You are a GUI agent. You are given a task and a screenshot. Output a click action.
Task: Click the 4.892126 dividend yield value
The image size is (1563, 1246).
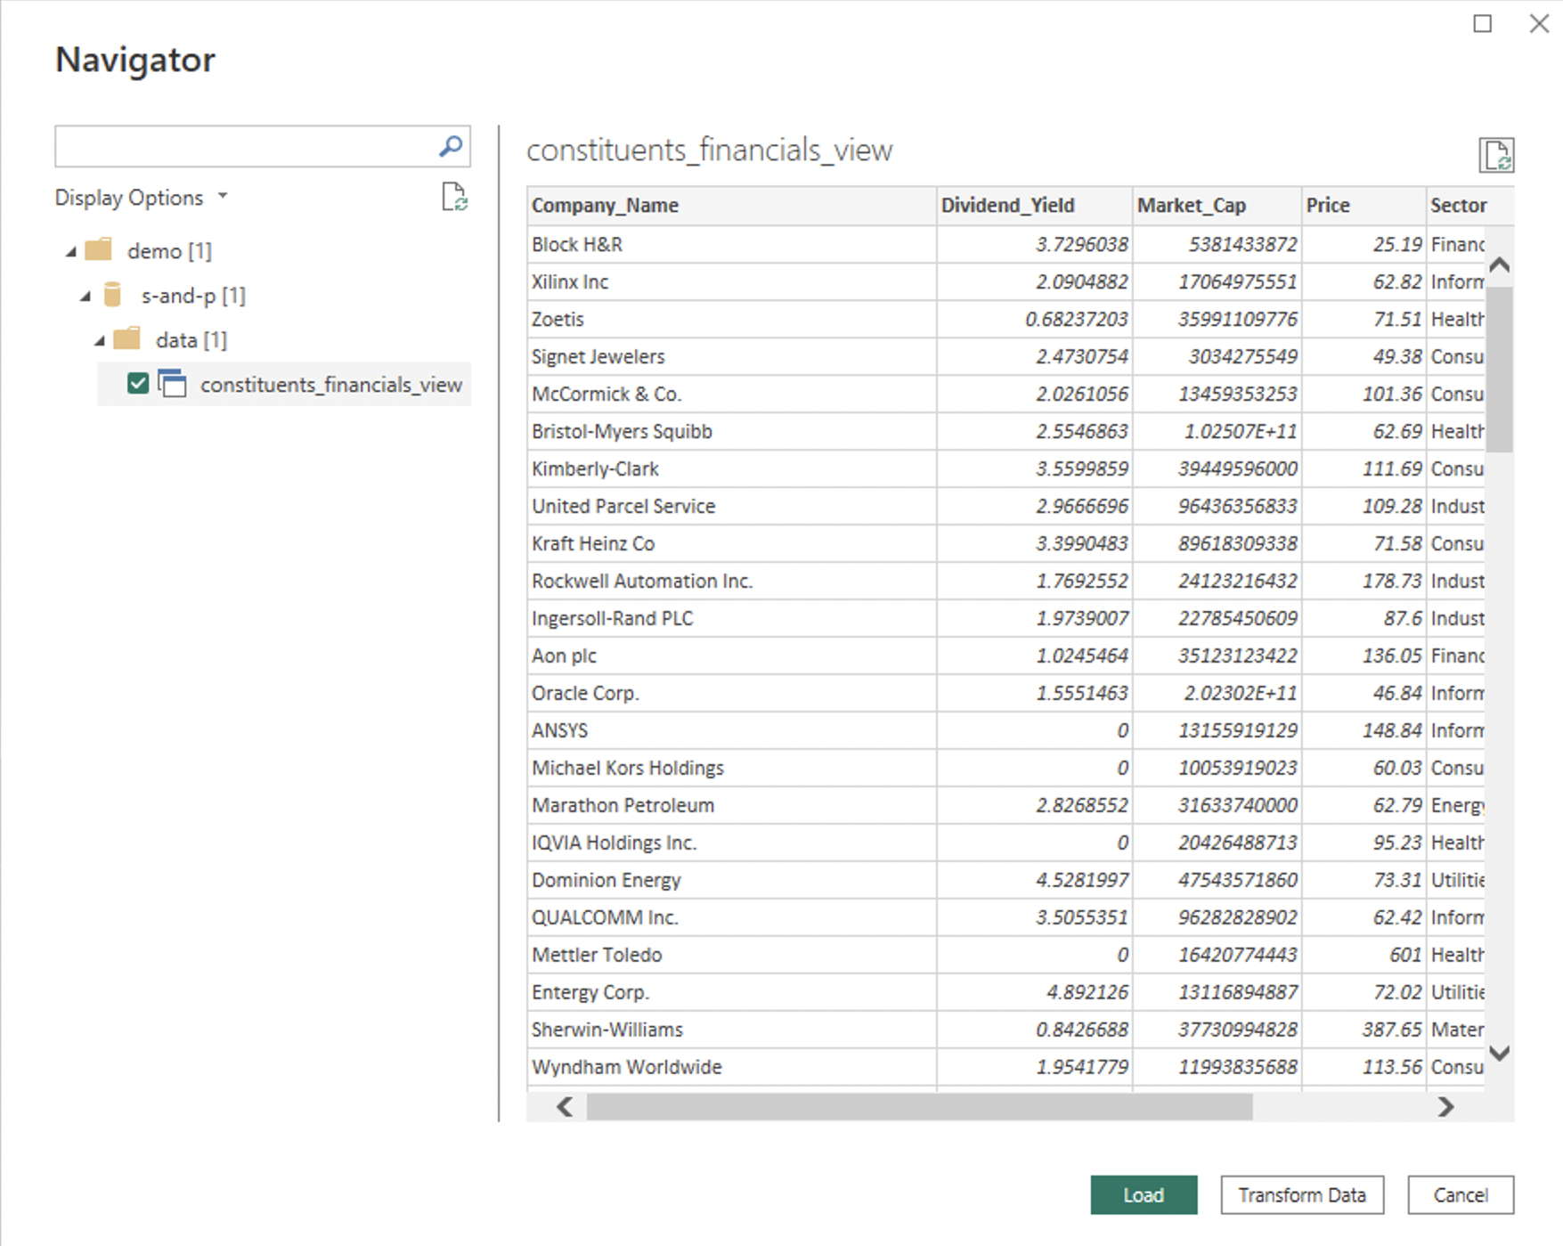[1087, 993]
